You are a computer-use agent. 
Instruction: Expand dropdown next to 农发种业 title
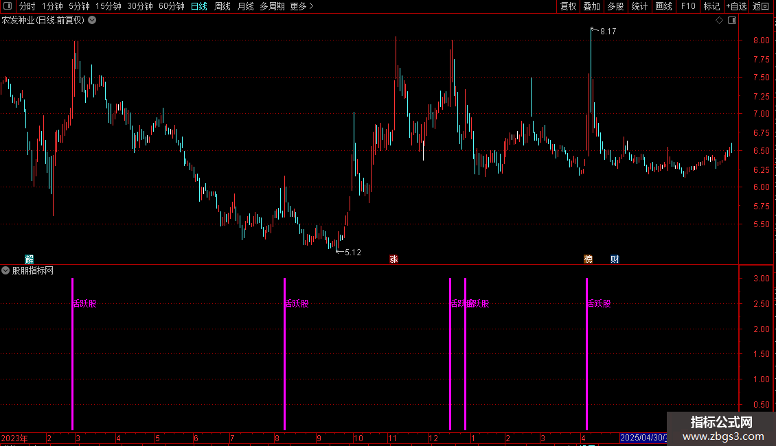coord(92,21)
